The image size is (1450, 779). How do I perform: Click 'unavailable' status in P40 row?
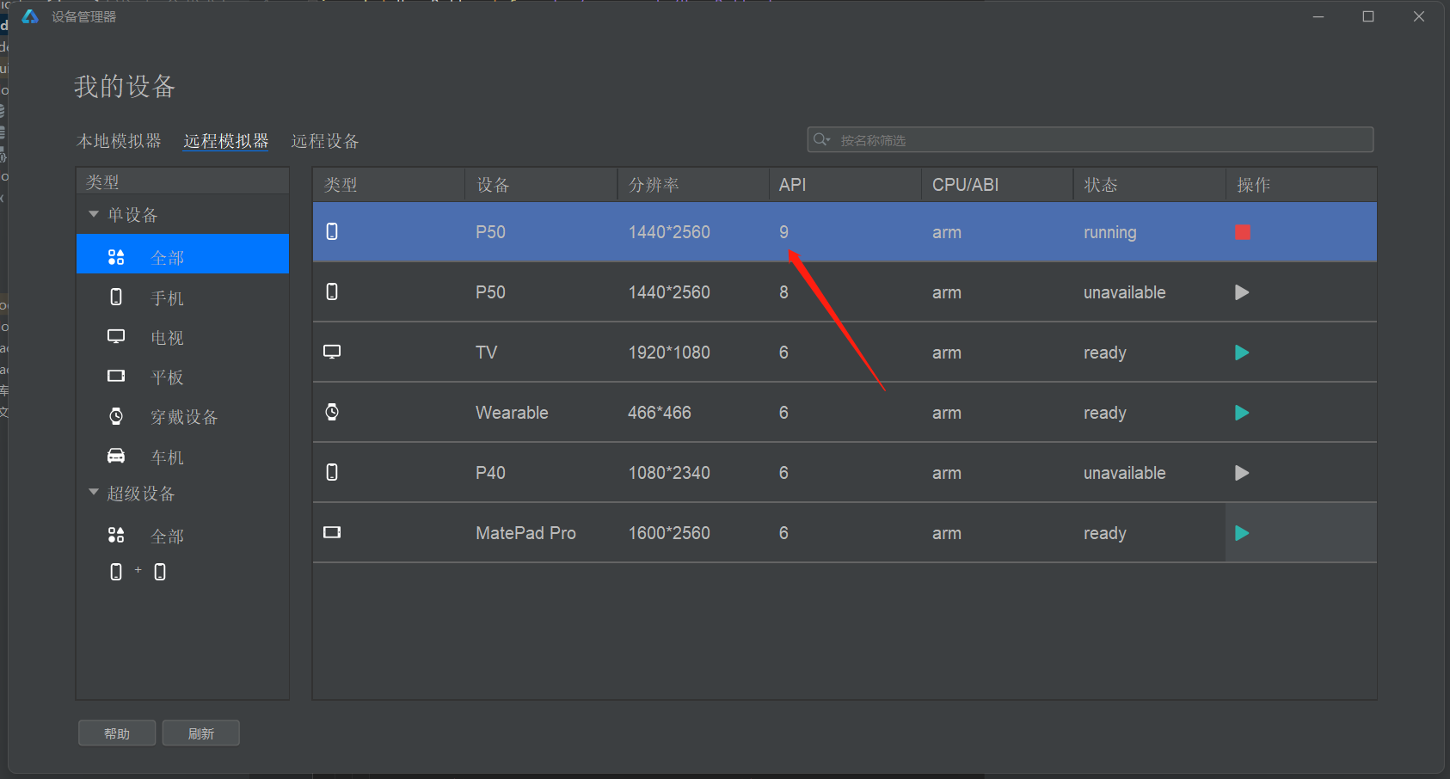[x=1124, y=473]
